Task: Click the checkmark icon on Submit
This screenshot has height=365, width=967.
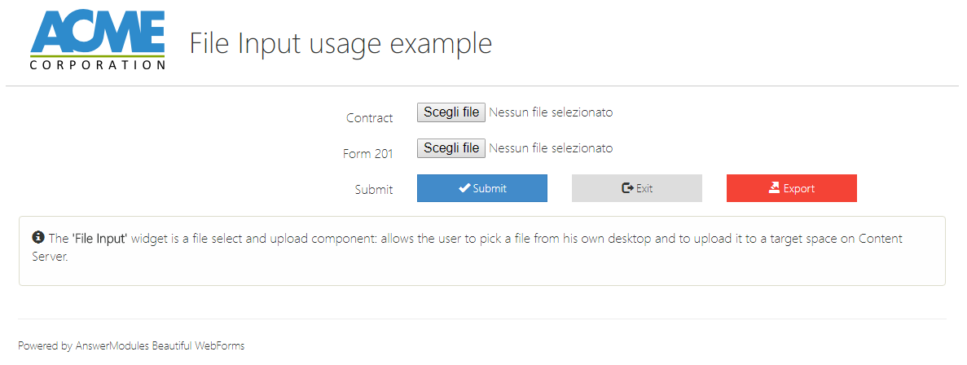Action: coord(464,188)
